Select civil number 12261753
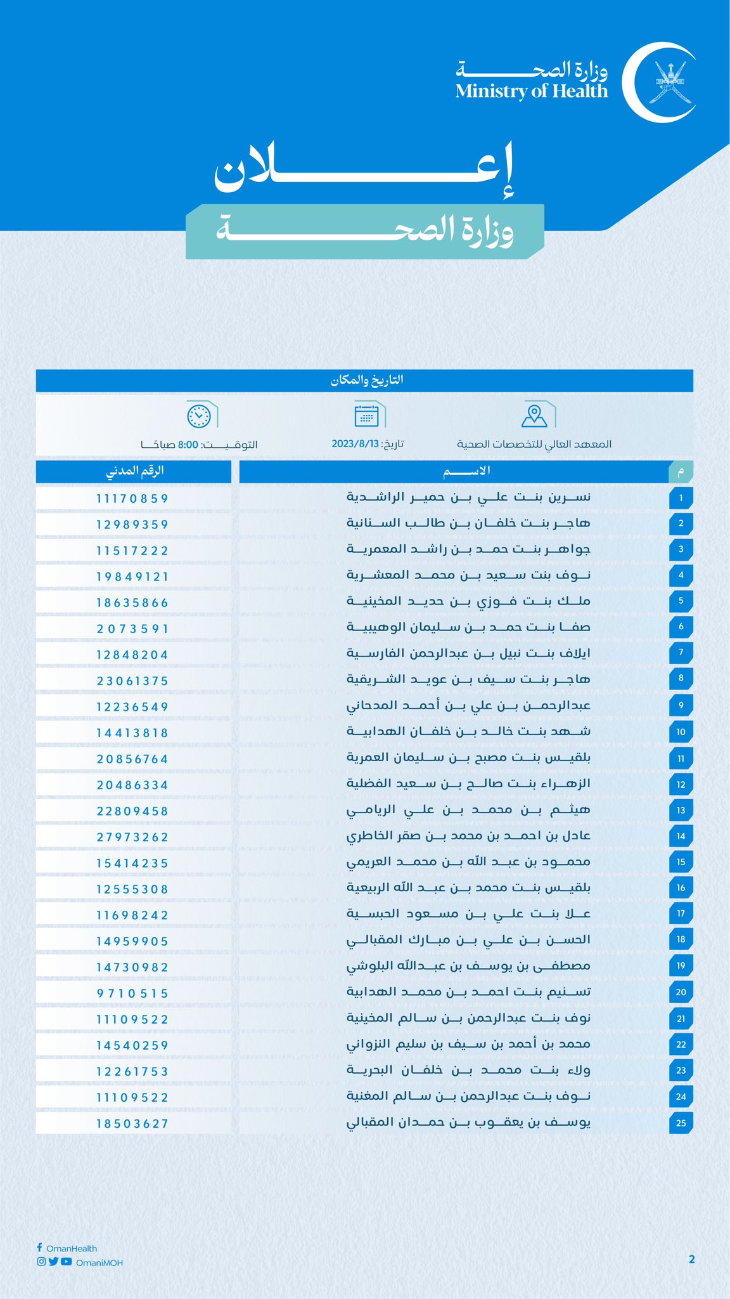 tap(133, 1071)
